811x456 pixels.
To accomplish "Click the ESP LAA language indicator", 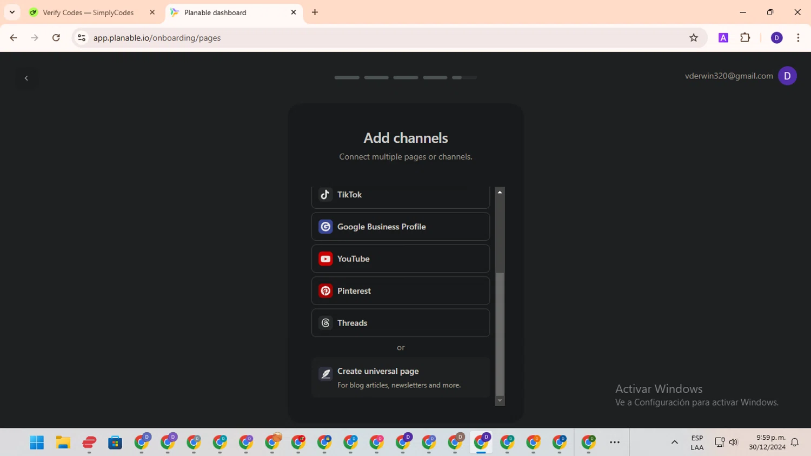I will [x=697, y=442].
